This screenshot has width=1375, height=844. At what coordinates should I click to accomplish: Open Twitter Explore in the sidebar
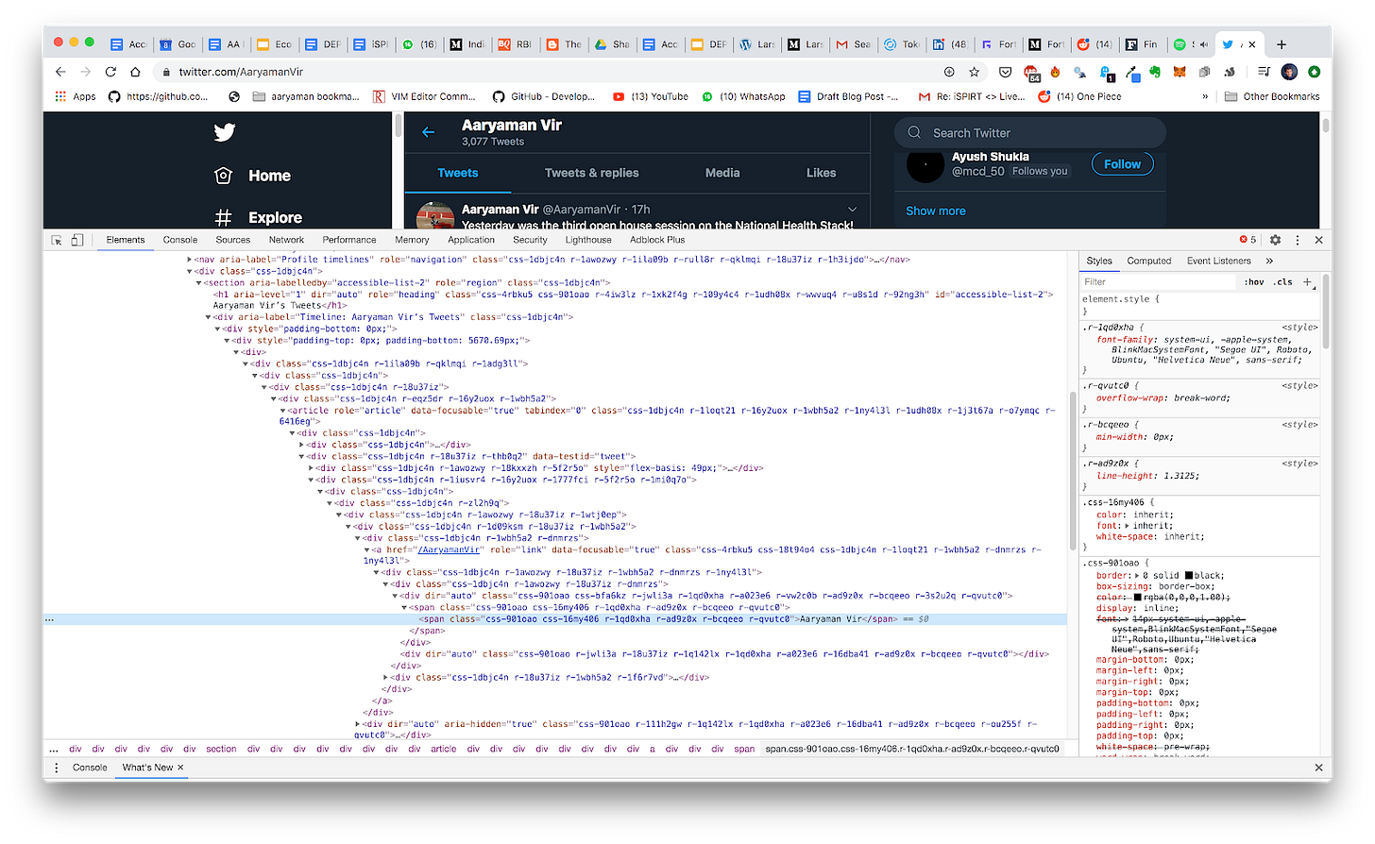pos(258,217)
